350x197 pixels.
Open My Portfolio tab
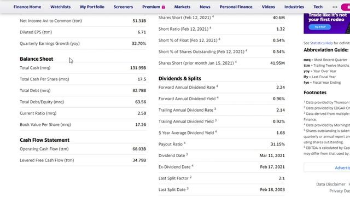pyautogui.click(x=92, y=7)
